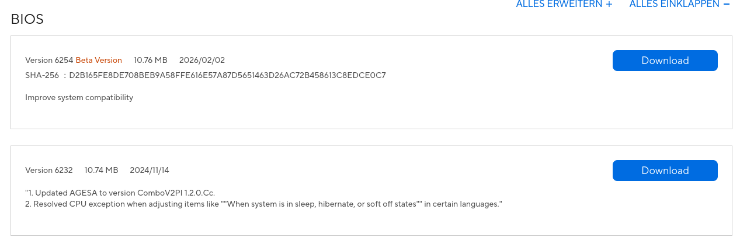Click the Version 6254 label
Viewport: 740px width, 241px height.
(x=49, y=60)
